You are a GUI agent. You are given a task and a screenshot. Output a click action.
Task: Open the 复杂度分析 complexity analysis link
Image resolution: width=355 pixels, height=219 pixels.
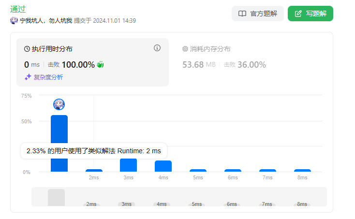click(x=47, y=77)
